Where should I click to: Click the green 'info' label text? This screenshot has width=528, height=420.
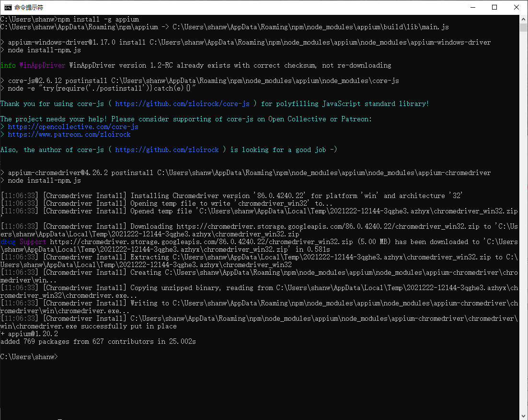[x=8, y=65]
